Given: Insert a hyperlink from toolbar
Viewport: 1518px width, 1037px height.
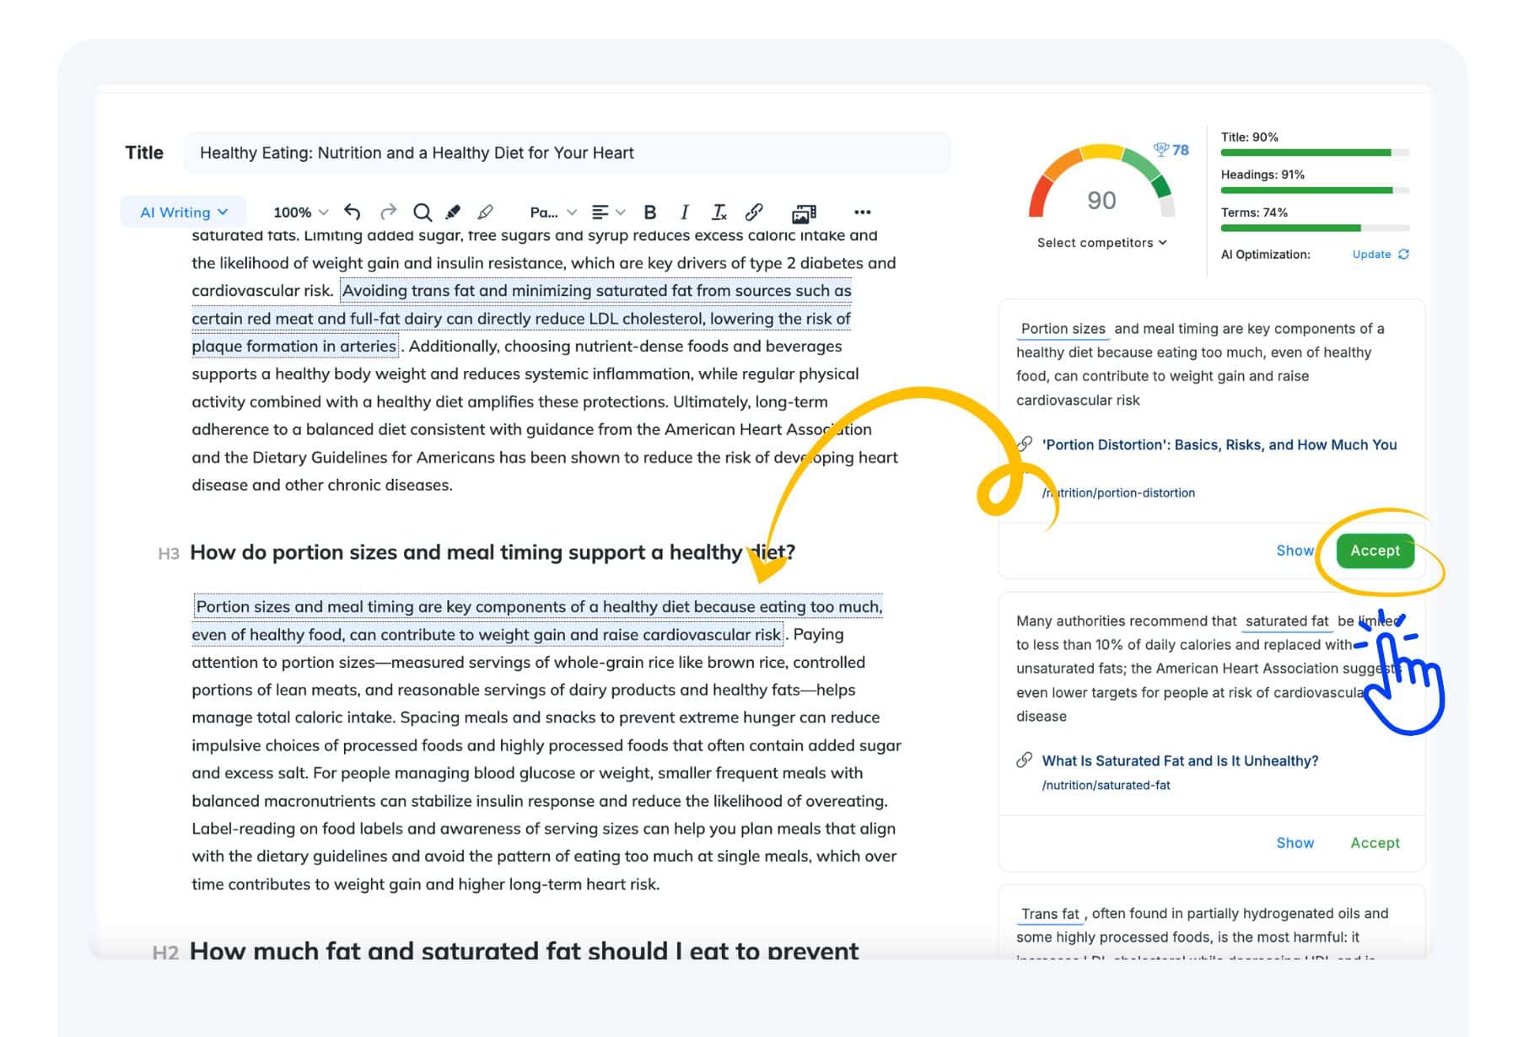Looking at the screenshot, I should click(754, 212).
